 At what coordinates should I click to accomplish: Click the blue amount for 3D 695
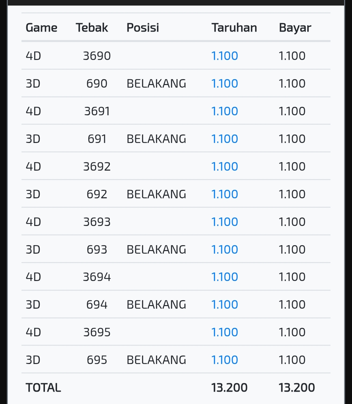pos(225,360)
